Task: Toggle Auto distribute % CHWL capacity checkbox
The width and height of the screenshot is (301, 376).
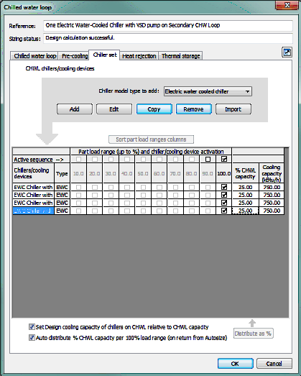Action: 32,338
